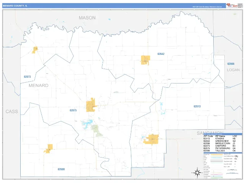Click the green park area beside the lake
Image resolution: width=245 pixels, height=183 pixels.
(x=96, y=130)
